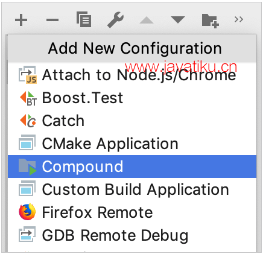Viewport: 263px width, 254px height.
Task: Select GDB Remote Debug entry
Action: tap(132, 235)
